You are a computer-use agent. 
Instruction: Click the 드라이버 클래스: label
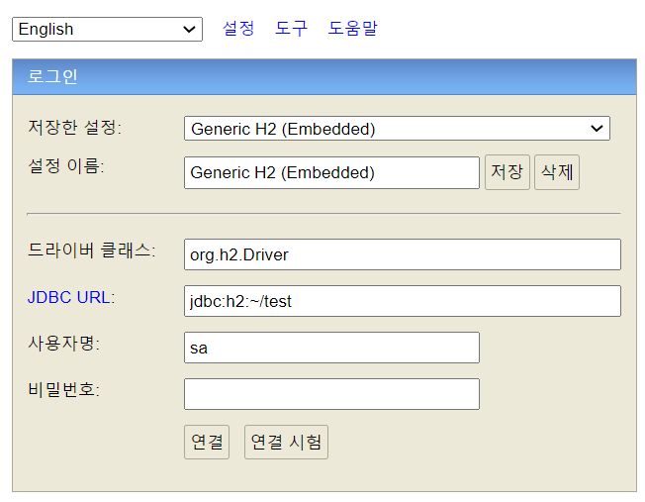91,250
